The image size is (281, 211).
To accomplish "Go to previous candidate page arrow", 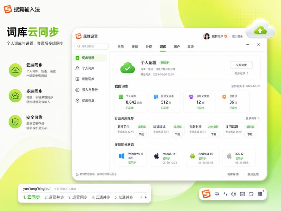I will (x=141, y=197).
